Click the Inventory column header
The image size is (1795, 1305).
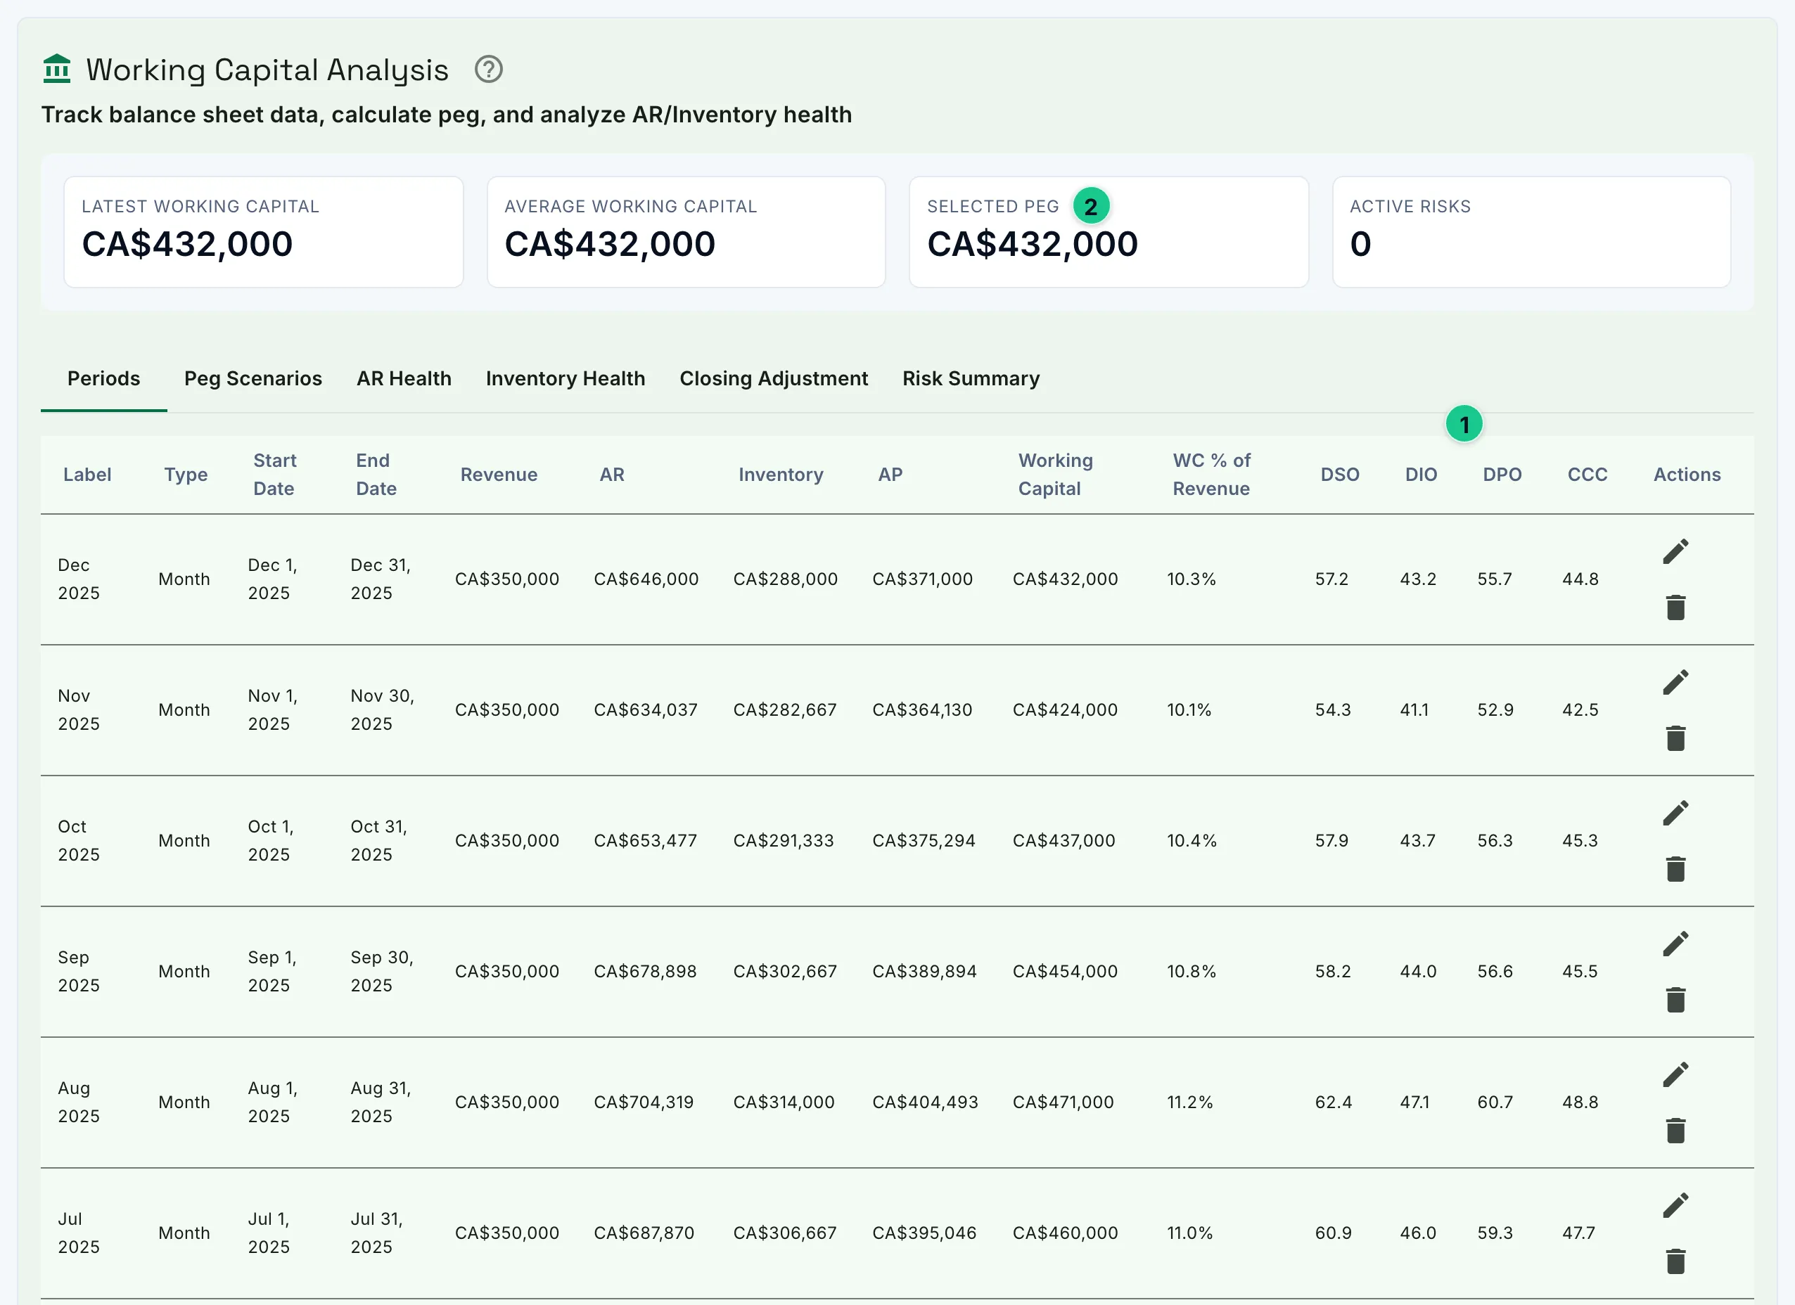780,475
